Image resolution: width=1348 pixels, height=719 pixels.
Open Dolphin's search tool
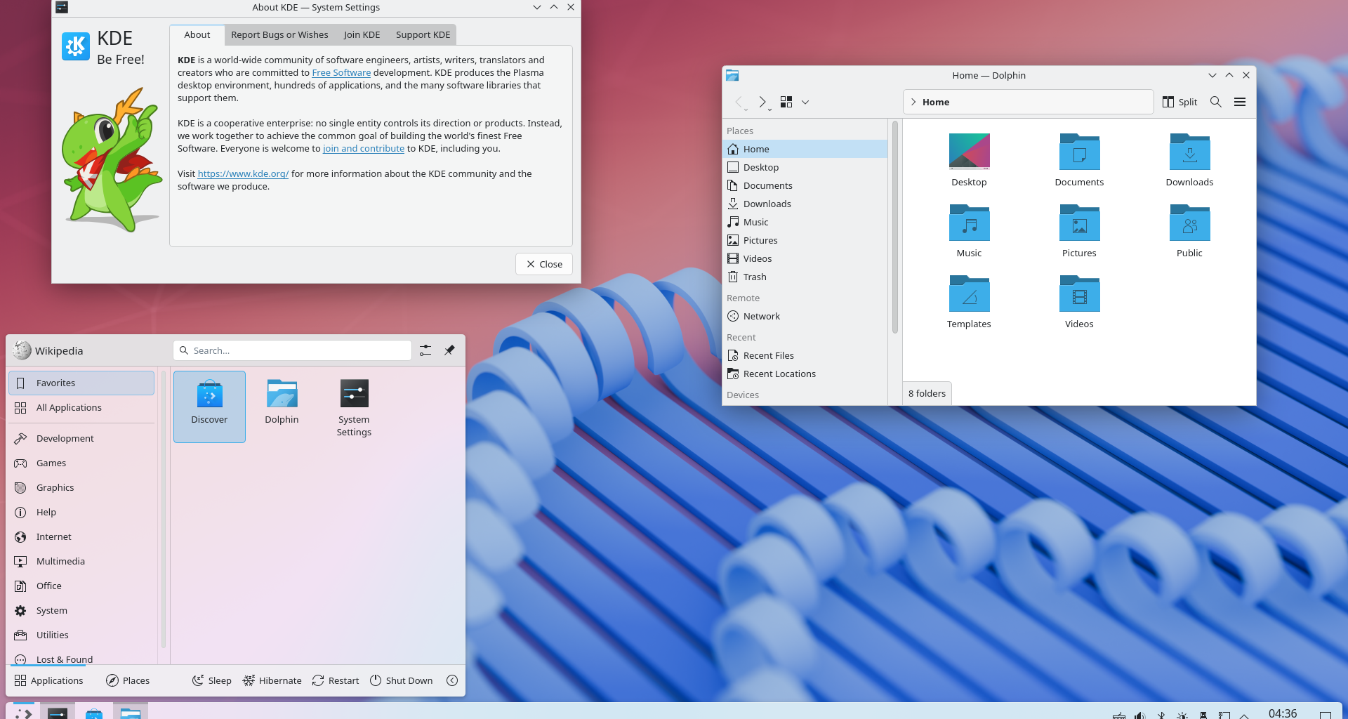tap(1215, 102)
